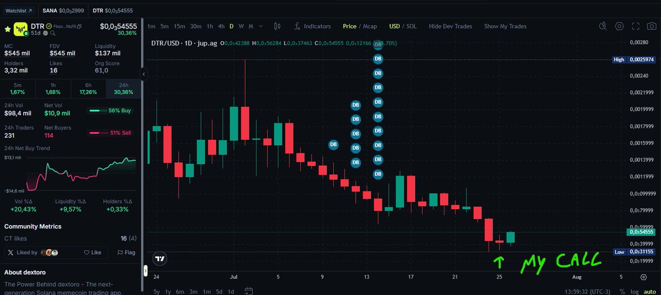Switch stats to the 5m tab showing 1,67%
The width and height of the screenshot is (661, 295).
(x=18, y=88)
